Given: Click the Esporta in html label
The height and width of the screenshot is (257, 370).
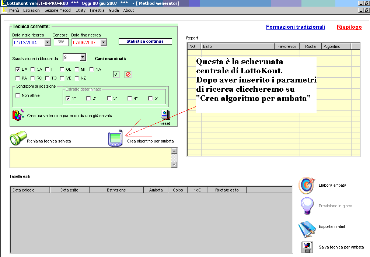Looking at the screenshot, I should click(x=332, y=226).
